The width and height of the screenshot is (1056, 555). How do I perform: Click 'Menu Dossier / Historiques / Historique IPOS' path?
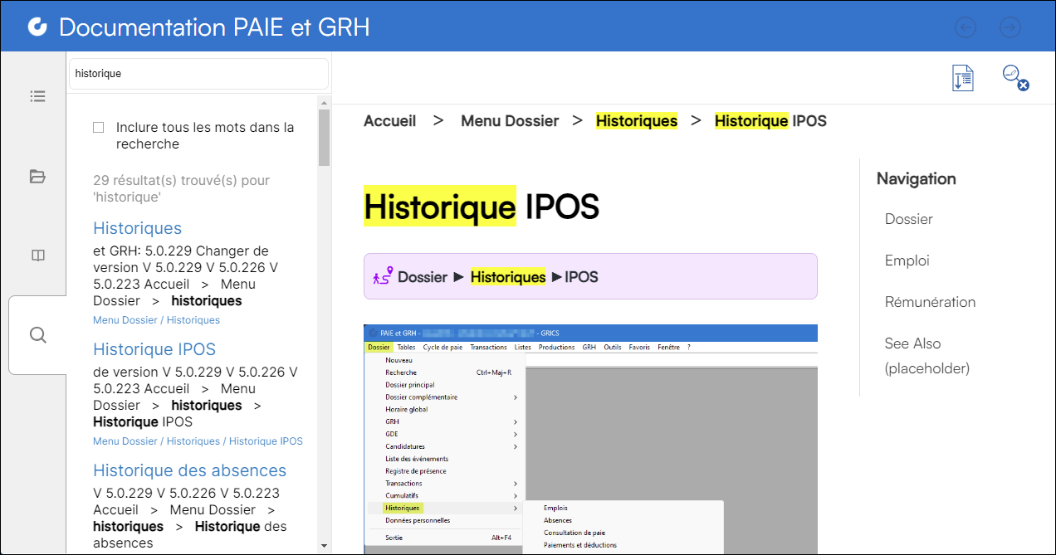pyautogui.click(x=198, y=441)
